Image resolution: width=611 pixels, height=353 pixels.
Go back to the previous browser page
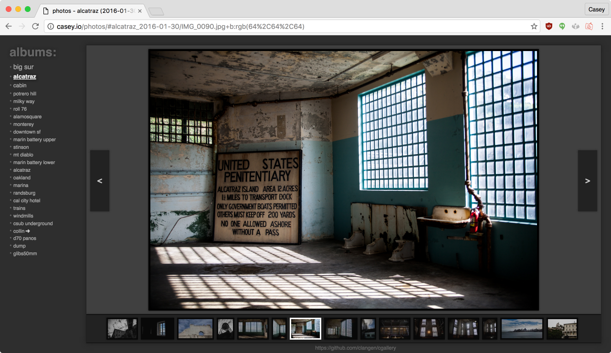pyautogui.click(x=9, y=26)
